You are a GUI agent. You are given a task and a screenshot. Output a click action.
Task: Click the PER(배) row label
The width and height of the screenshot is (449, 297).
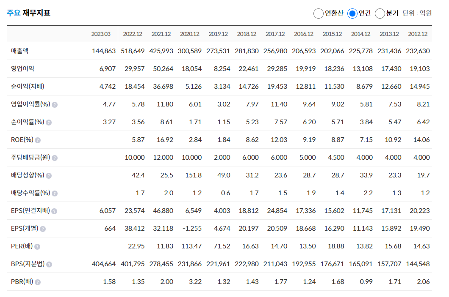click(x=22, y=246)
